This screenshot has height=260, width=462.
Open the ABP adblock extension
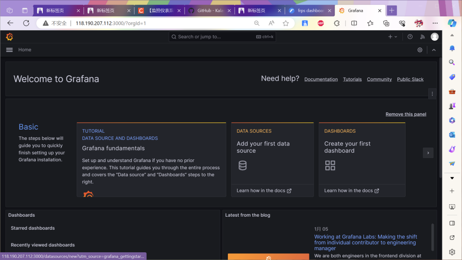click(x=321, y=23)
